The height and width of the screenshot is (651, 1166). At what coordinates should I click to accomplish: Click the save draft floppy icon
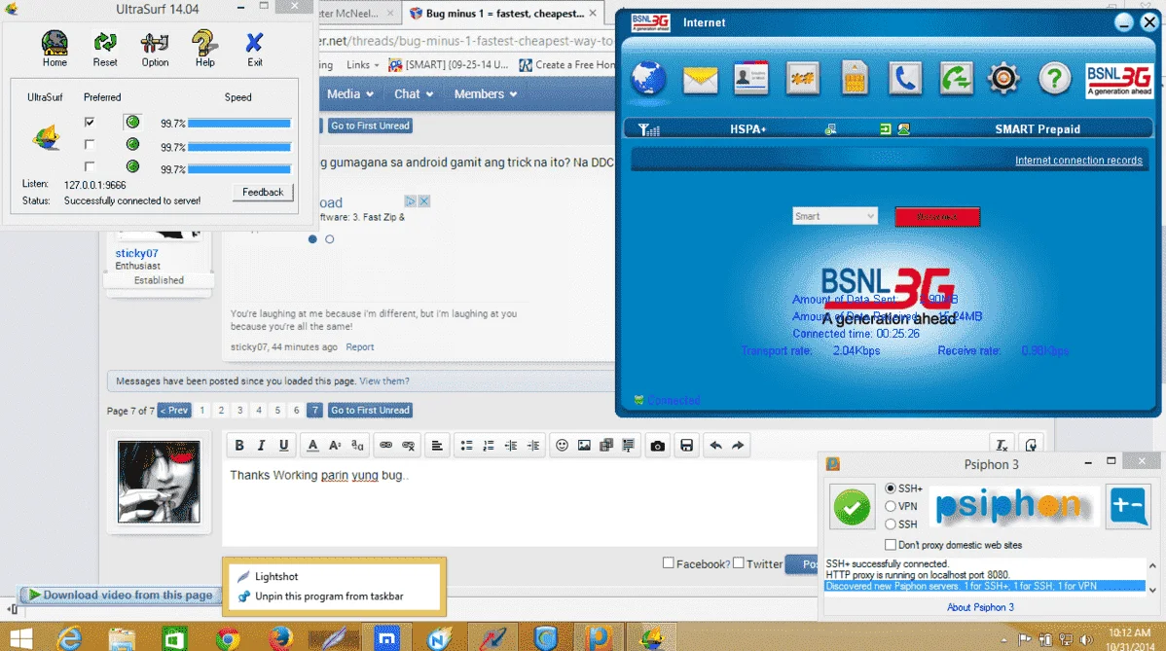click(x=686, y=445)
